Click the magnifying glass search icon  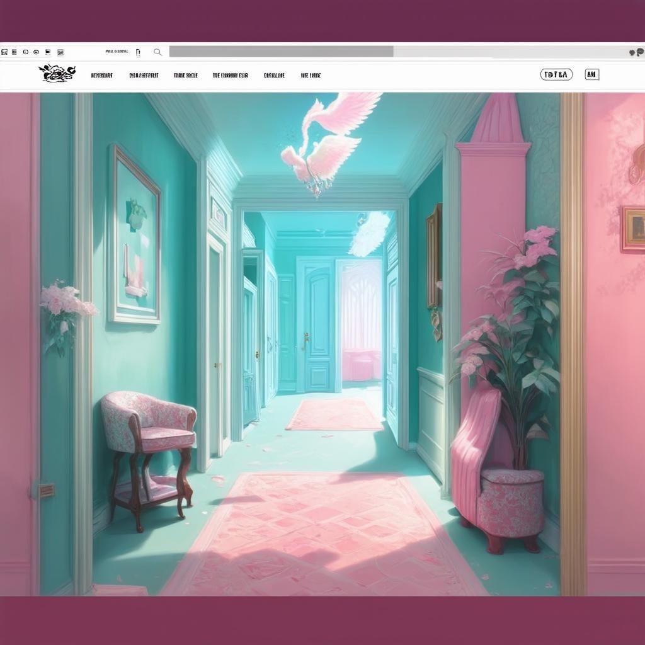(x=157, y=52)
